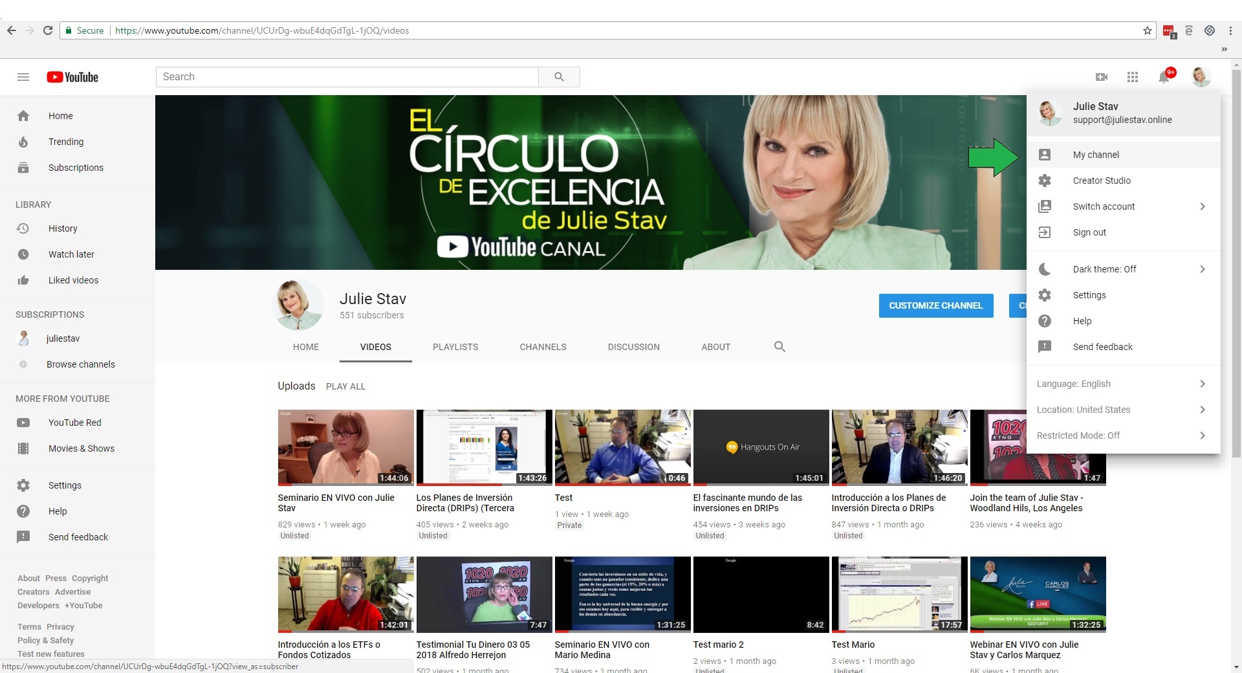The image size is (1242, 673).
Task: Click the sidebar Settings gear icon
Action: (x=23, y=485)
